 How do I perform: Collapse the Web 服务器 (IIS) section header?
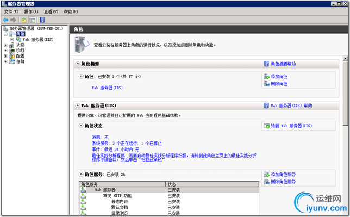78,106
